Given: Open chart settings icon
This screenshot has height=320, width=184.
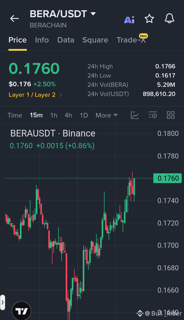Looking at the screenshot, I should pyautogui.click(x=153, y=115).
